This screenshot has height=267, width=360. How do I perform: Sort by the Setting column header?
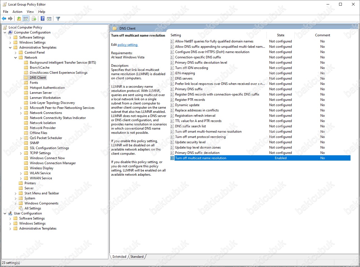tap(218, 35)
